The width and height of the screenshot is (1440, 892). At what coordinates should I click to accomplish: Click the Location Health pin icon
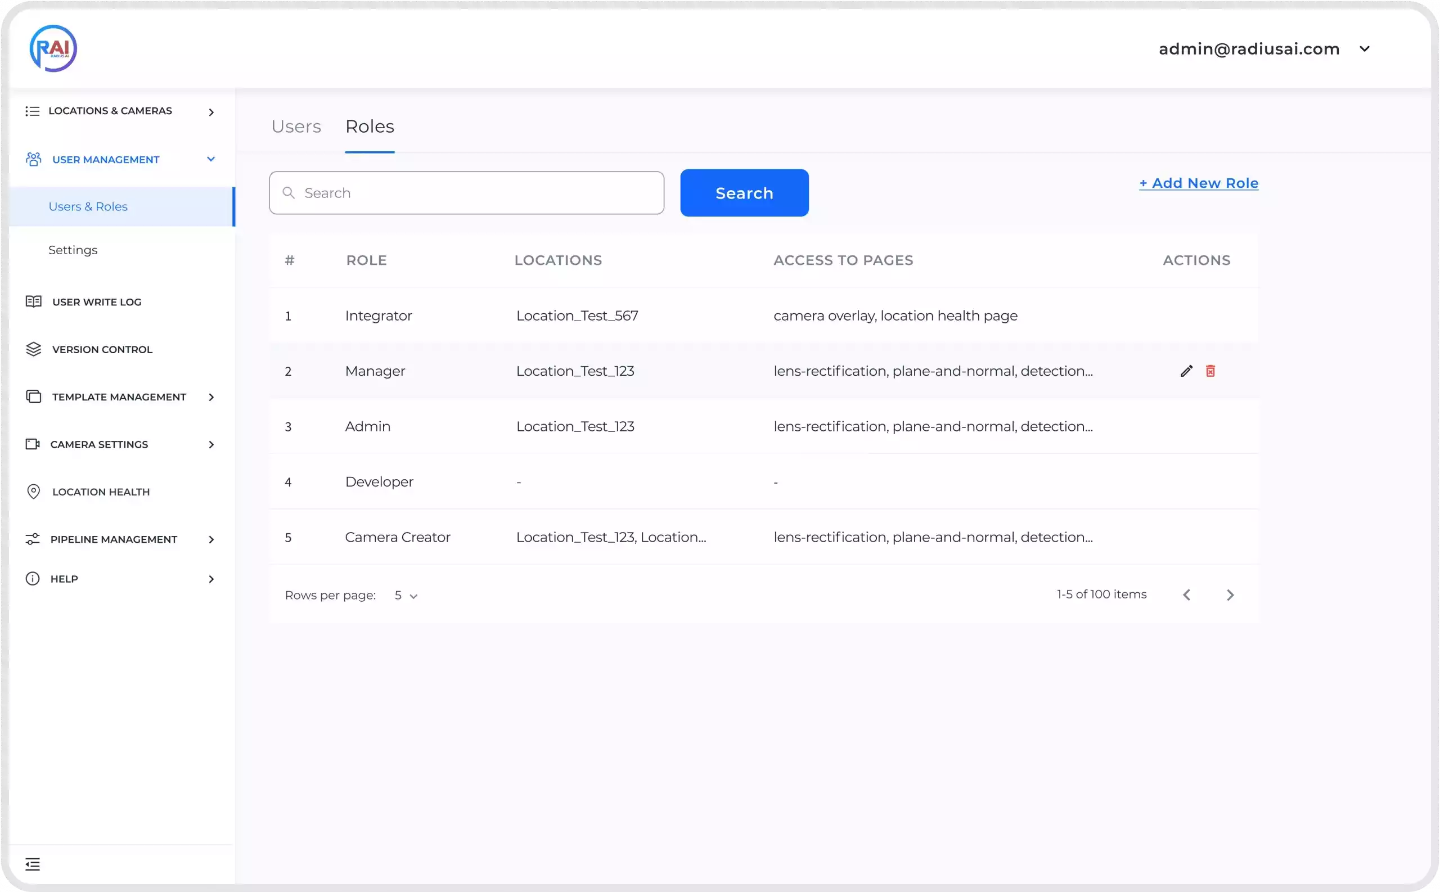coord(34,492)
